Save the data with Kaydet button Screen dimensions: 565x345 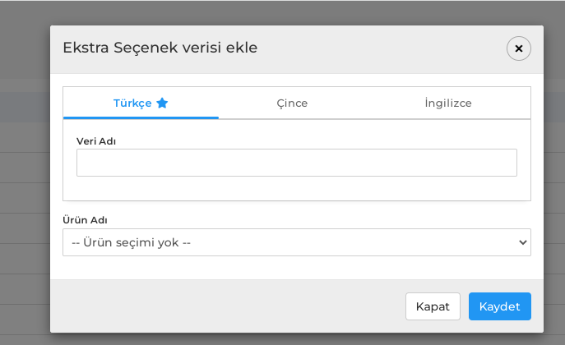pos(500,306)
